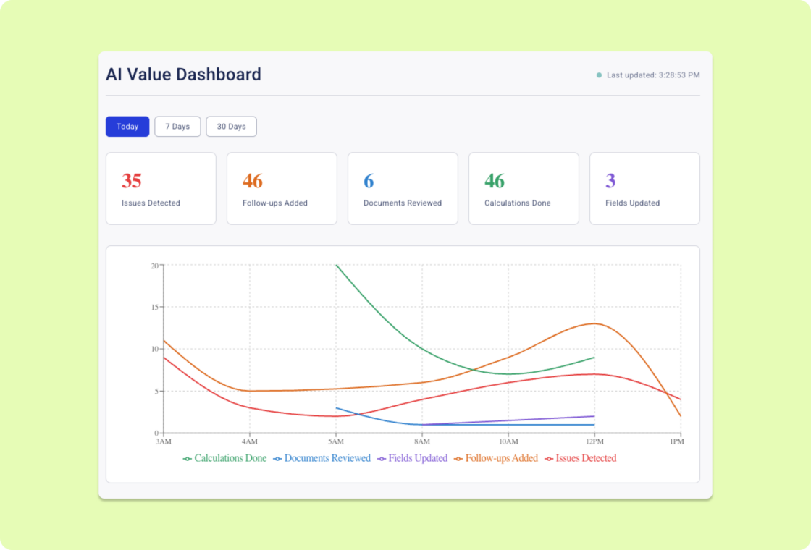Open the Issues Detected stat card

(161, 188)
